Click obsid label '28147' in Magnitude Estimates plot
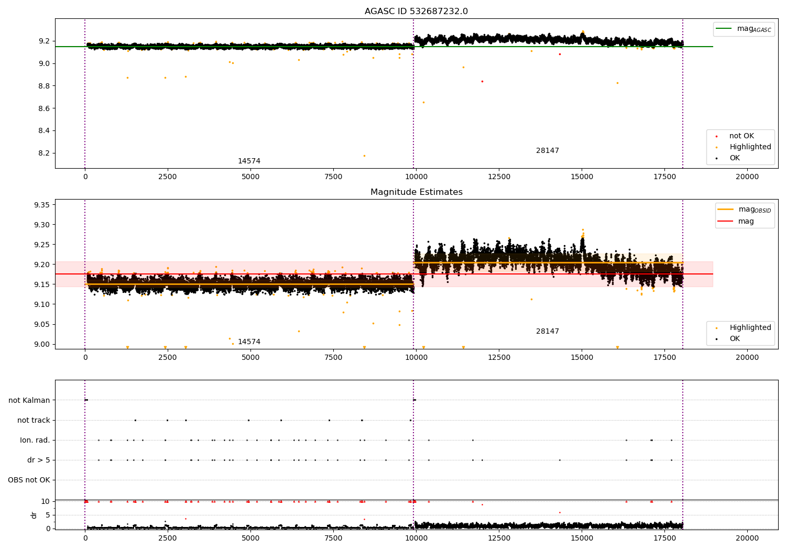 click(x=548, y=332)
